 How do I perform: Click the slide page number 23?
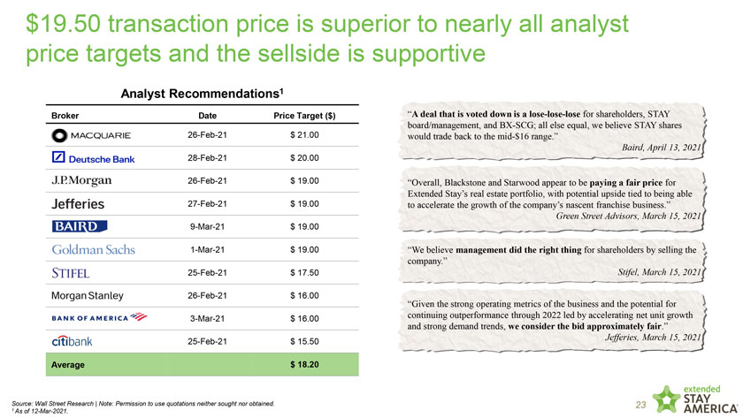642,404
